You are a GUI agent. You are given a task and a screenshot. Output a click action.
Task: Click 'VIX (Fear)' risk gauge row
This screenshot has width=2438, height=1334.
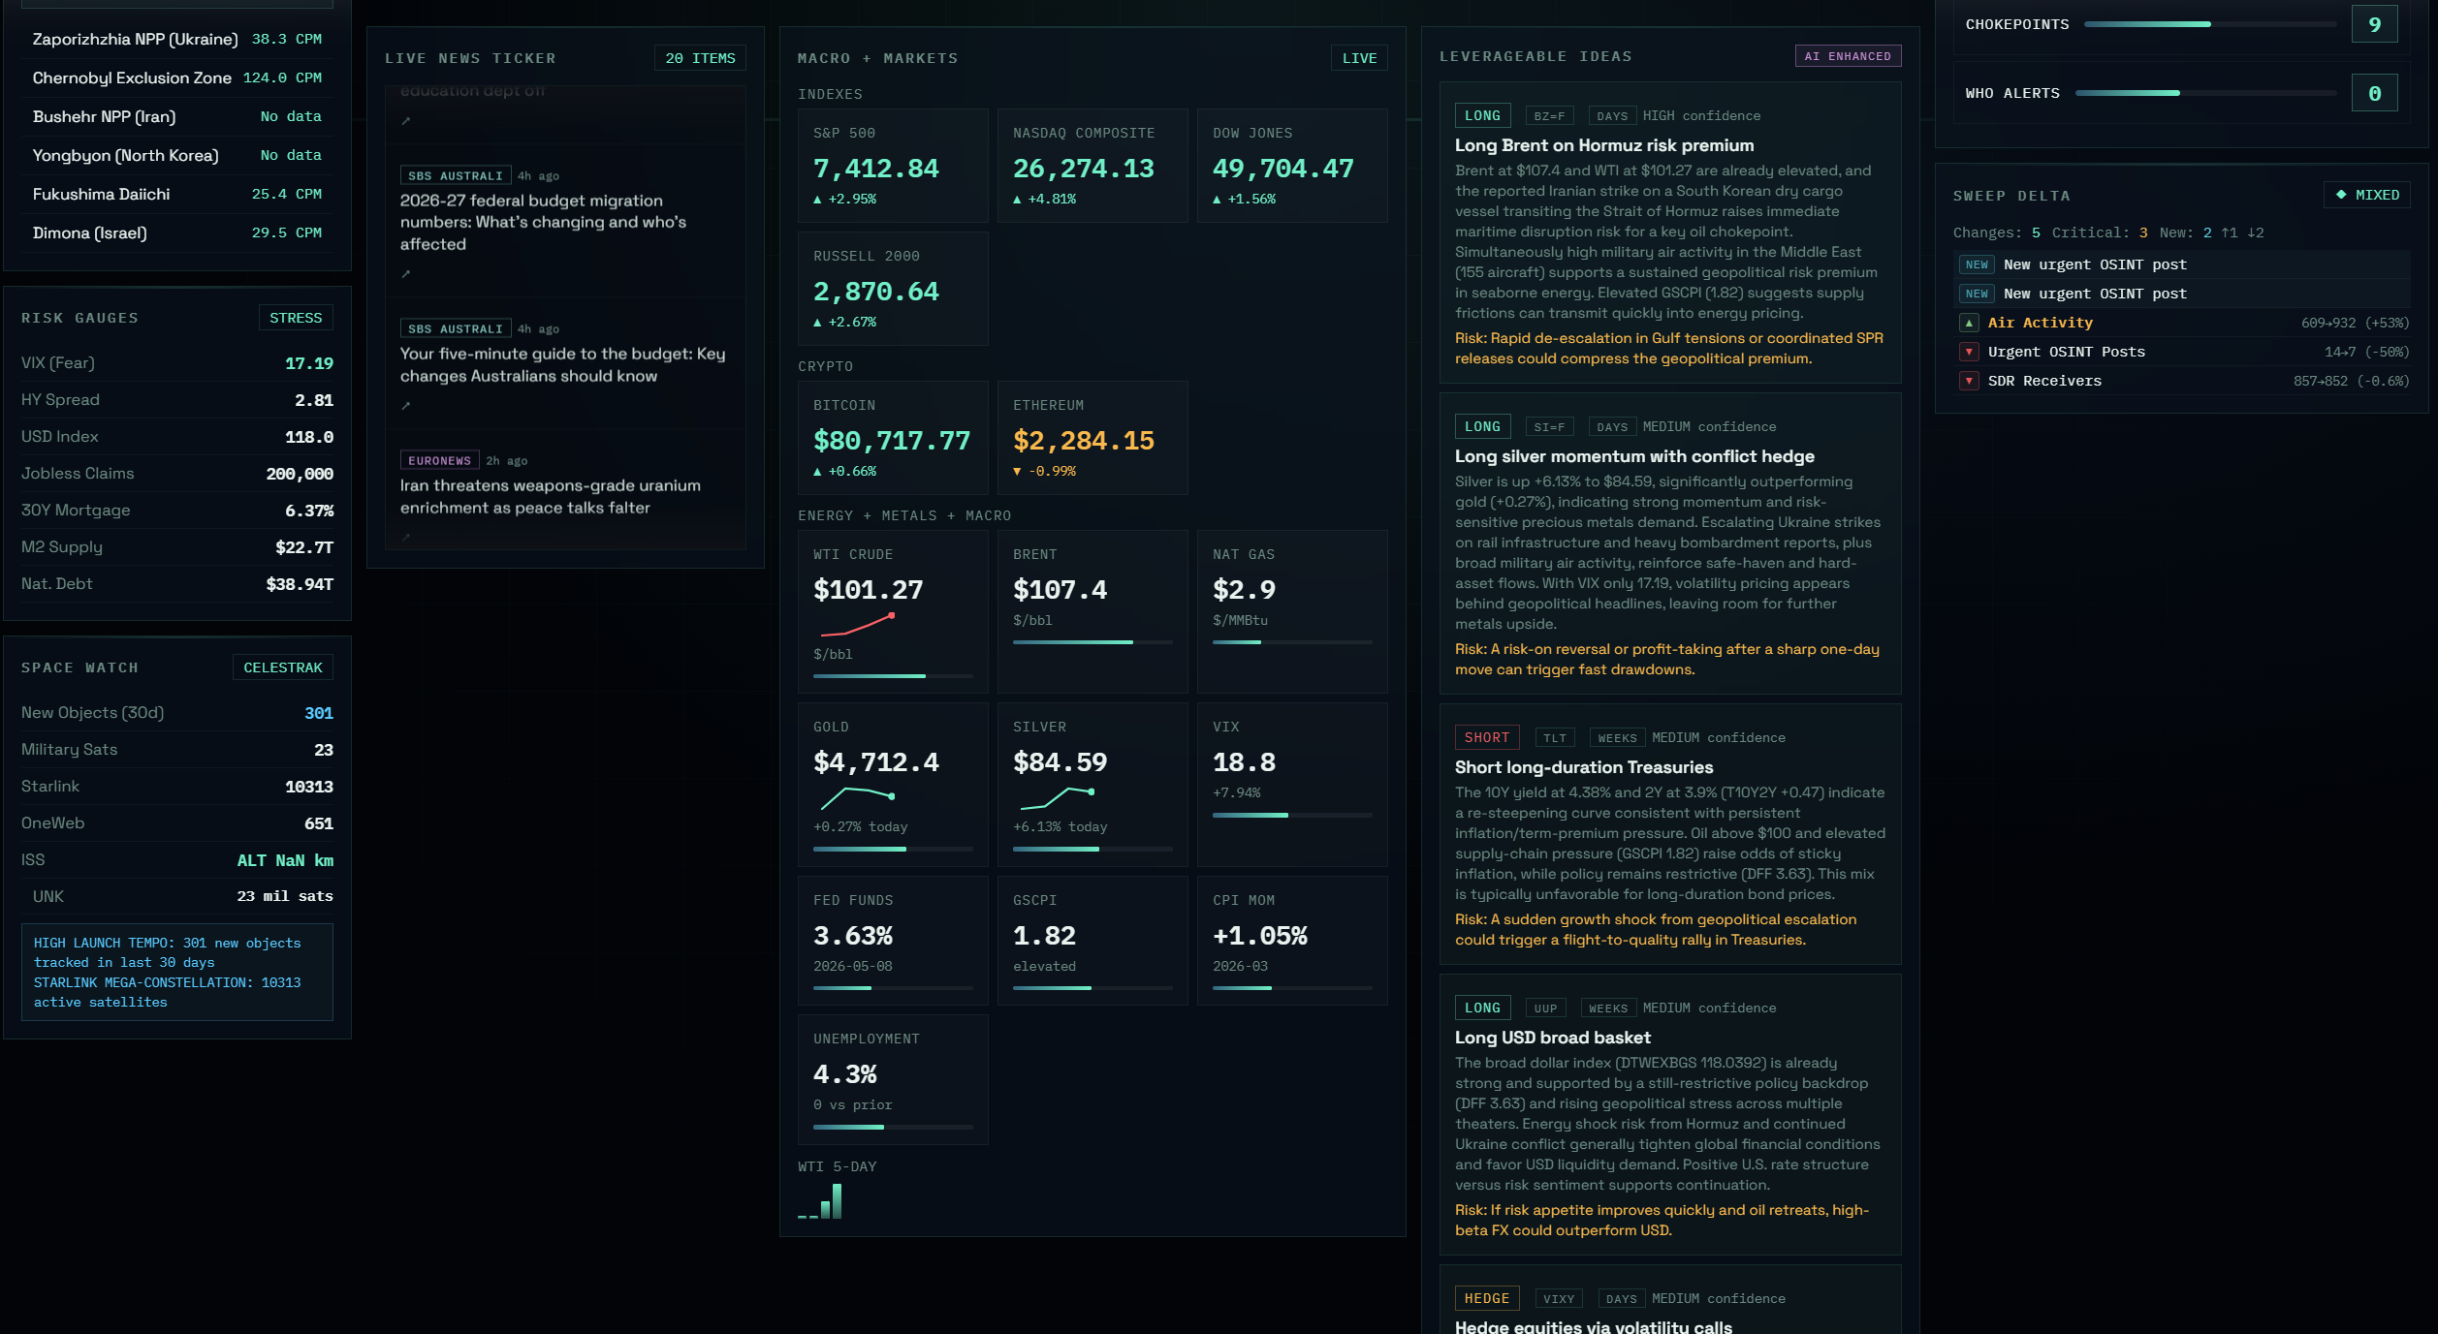coord(177,363)
